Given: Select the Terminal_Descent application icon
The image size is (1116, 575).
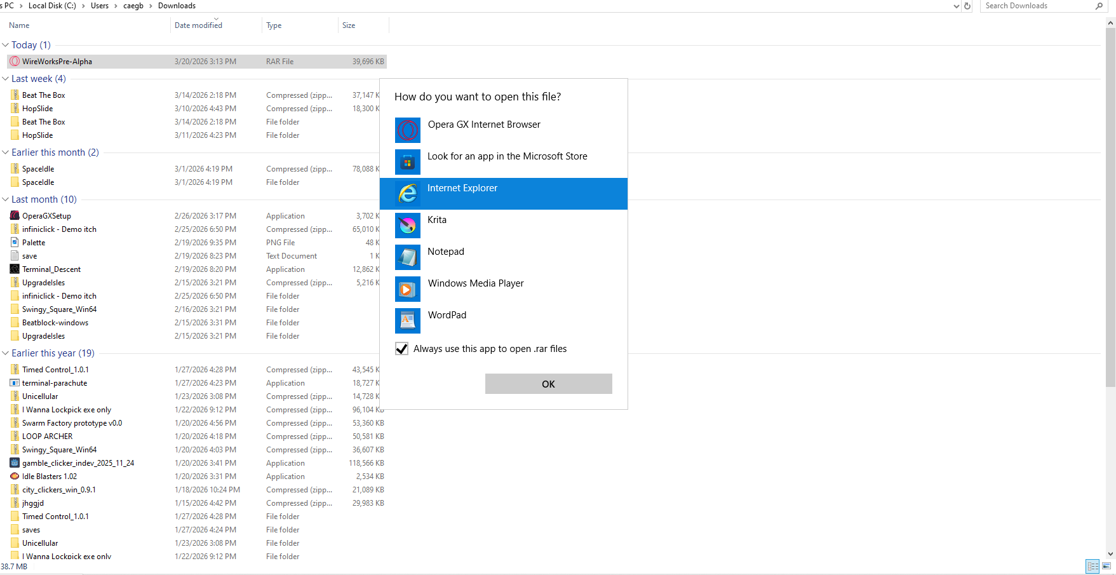Looking at the screenshot, I should [15, 269].
